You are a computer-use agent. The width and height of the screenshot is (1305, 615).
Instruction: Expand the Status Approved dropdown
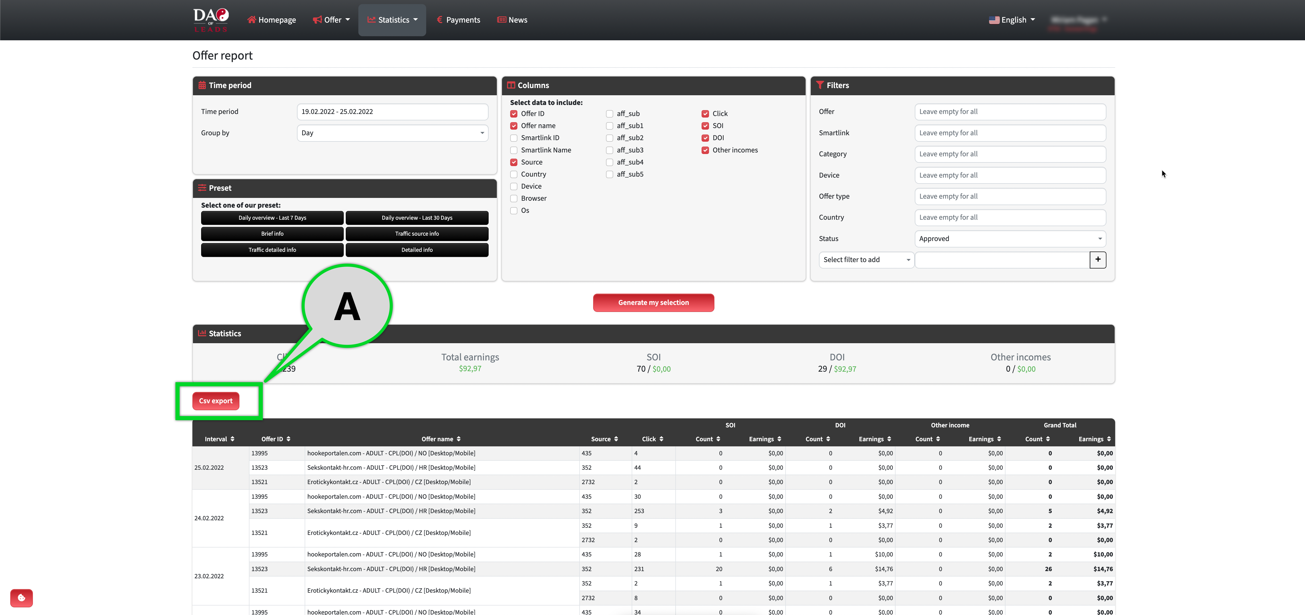[1010, 239]
